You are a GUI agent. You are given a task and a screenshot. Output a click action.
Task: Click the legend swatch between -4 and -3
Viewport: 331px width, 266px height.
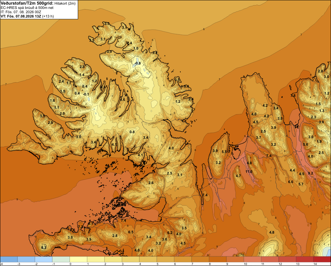[9, 259]
